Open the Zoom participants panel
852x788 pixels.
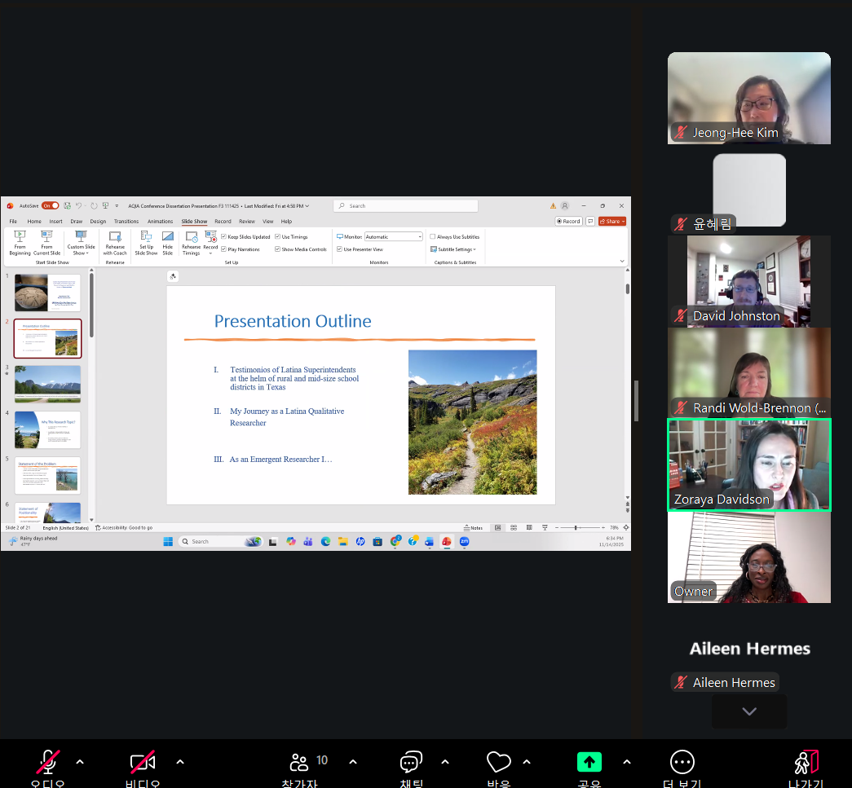pos(299,762)
